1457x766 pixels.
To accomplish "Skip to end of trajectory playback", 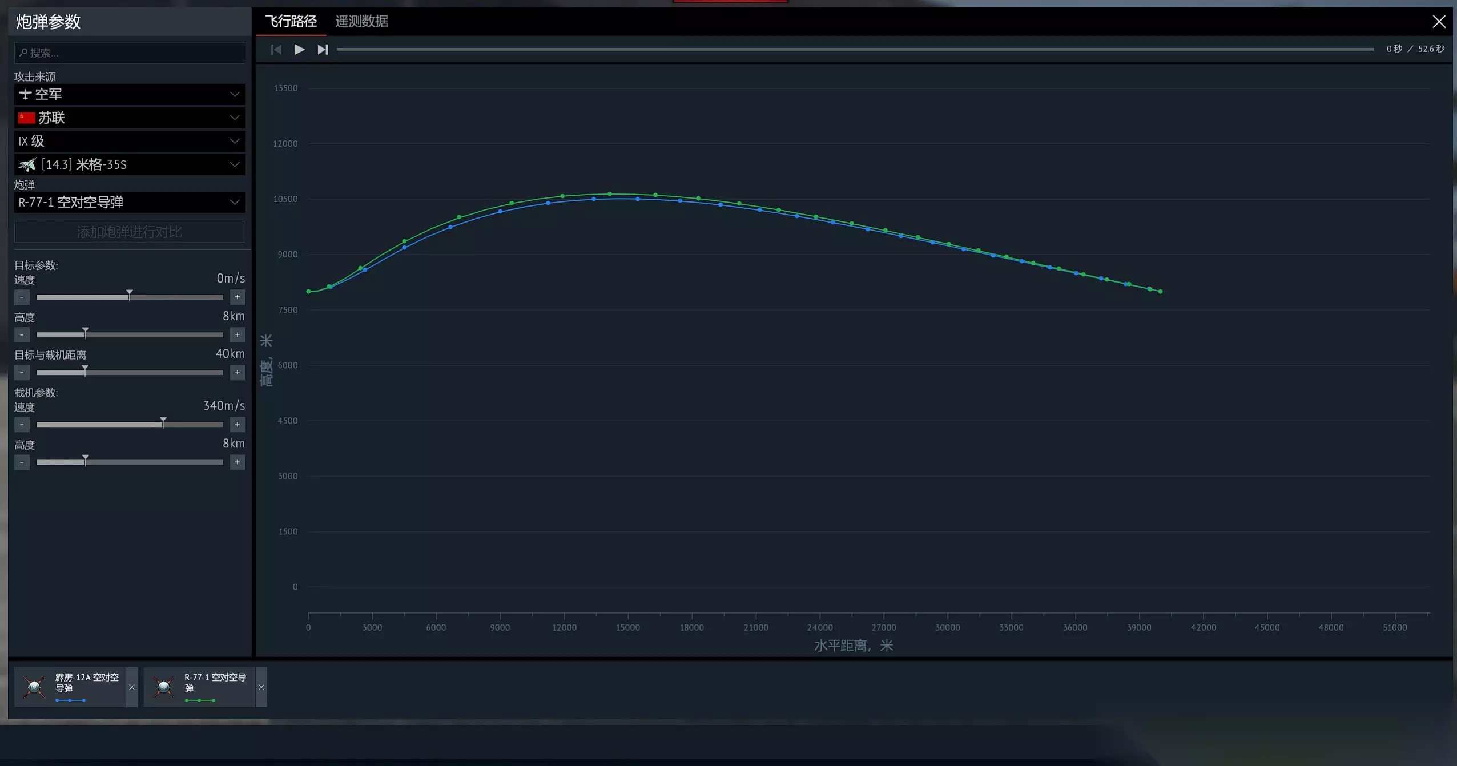I will pyautogui.click(x=323, y=50).
